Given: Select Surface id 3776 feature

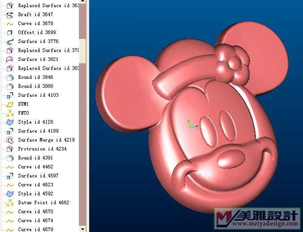Looking at the screenshot, I should click(x=38, y=42).
